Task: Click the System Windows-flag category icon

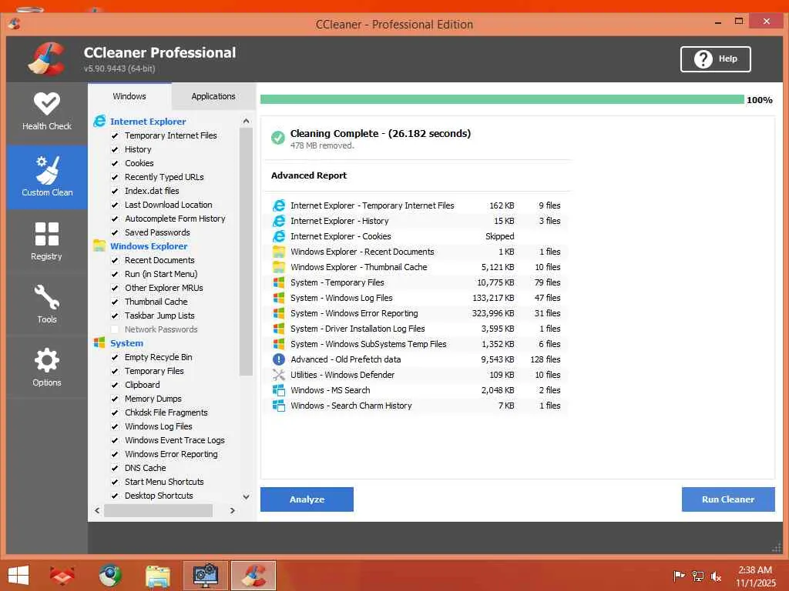Action: tap(99, 342)
